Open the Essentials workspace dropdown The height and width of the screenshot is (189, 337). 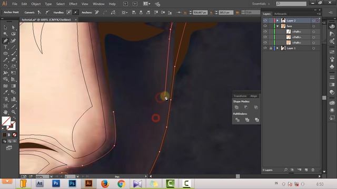pyautogui.click(x=261, y=4)
